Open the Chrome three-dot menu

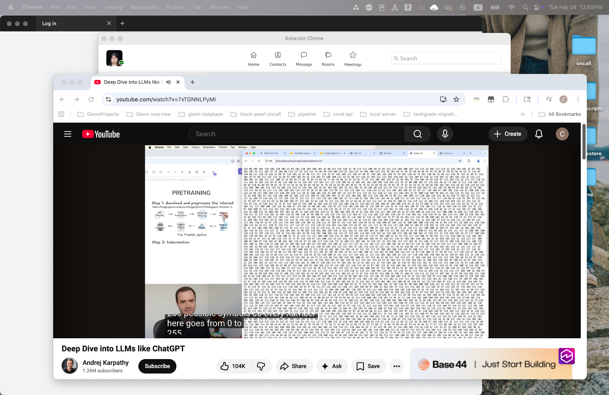pos(578,99)
